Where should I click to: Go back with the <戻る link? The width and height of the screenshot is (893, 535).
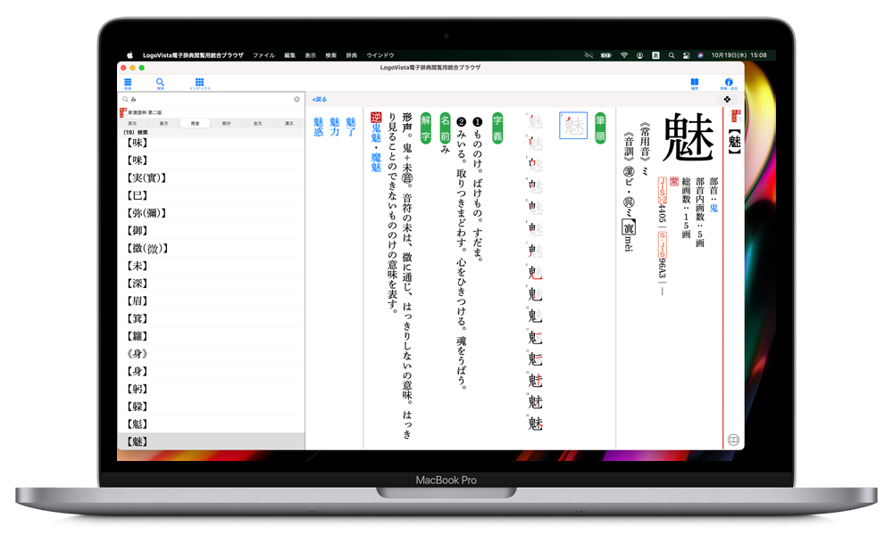(320, 100)
